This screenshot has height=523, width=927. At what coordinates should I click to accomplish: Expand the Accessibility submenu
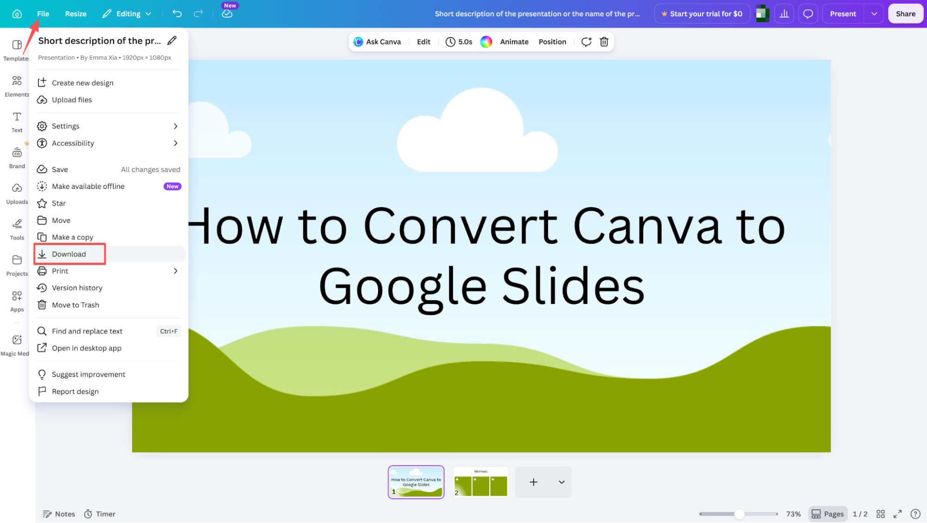109,143
